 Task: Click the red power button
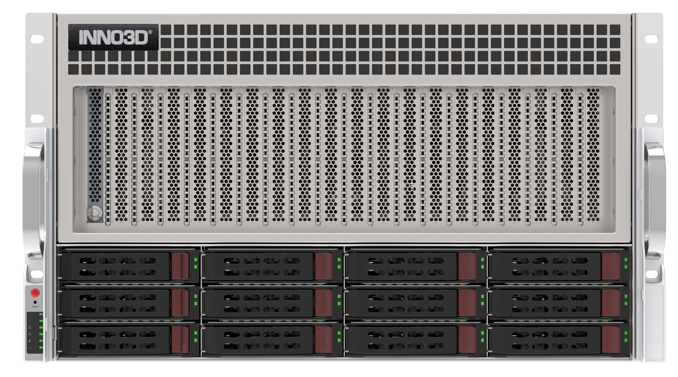(35, 293)
